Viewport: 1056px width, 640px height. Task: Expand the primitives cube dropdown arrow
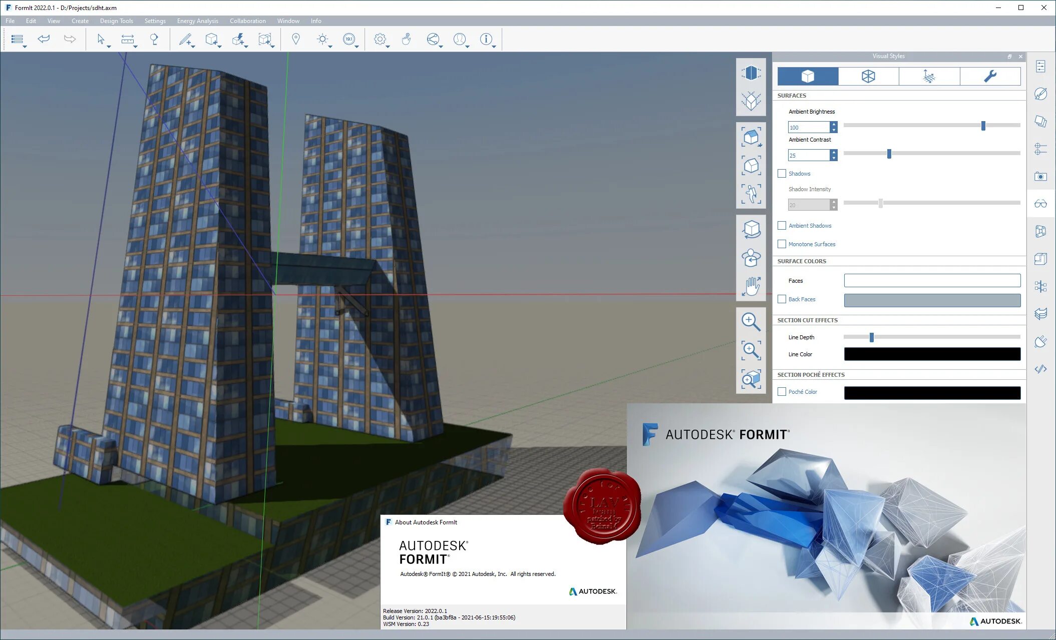click(x=220, y=47)
